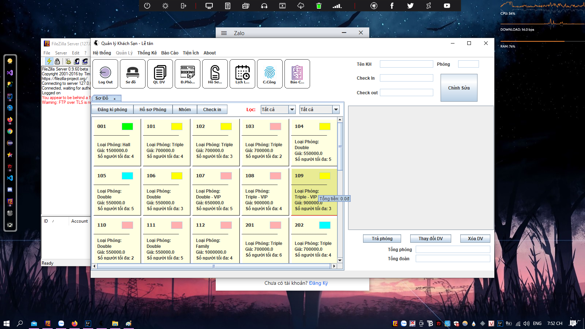Screen dimensions: 585x329
Task: Open the Sơ đồ room map icon
Action: (x=132, y=74)
